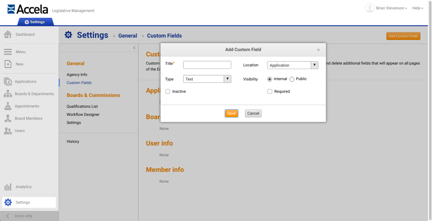Click the Legislative Management label
Image resolution: width=432 pixels, height=221 pixels.
pos(73,11)
